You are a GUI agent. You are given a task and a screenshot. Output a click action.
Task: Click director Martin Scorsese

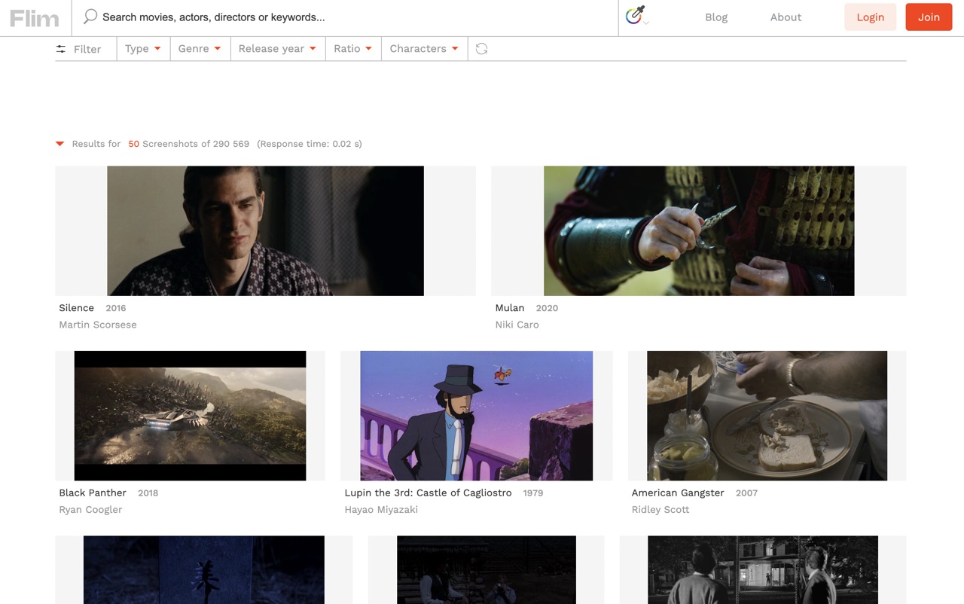[98, 325]
